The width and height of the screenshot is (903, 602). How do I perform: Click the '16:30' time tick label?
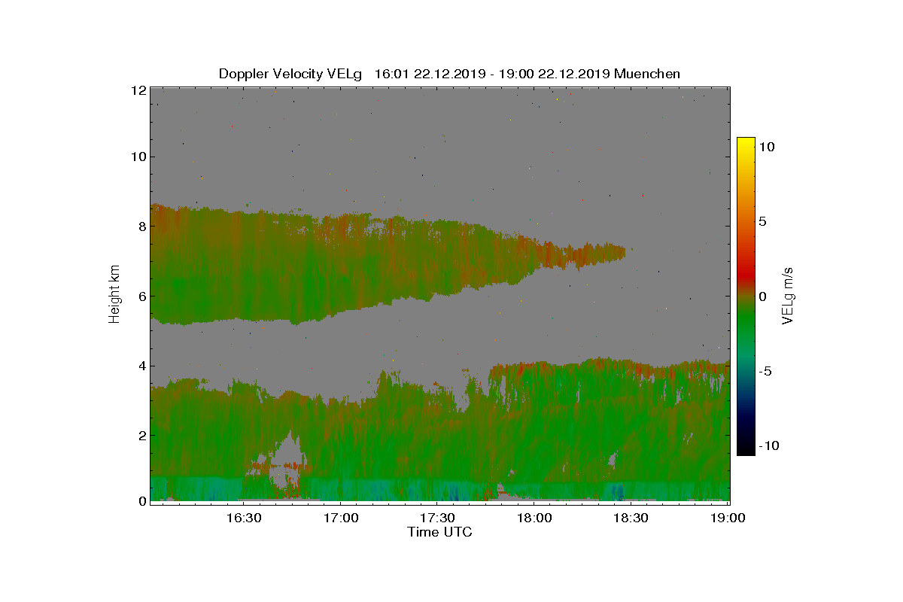[x=243, y=518]
